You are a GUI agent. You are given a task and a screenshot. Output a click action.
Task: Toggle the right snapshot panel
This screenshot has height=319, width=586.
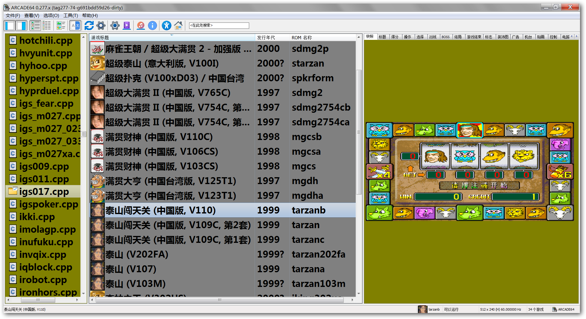(x=21, y=26)
